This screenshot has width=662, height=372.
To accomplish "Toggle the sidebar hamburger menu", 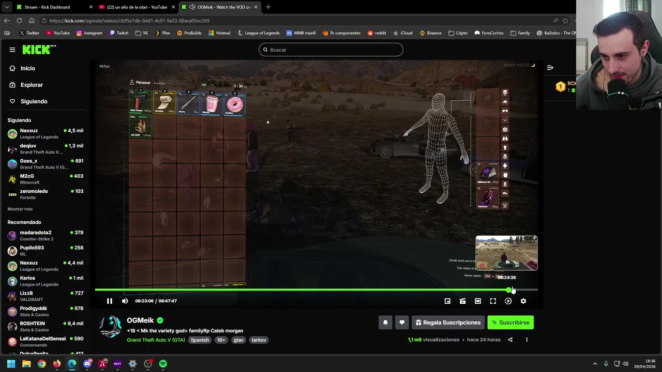I will (x=12, y=50).
